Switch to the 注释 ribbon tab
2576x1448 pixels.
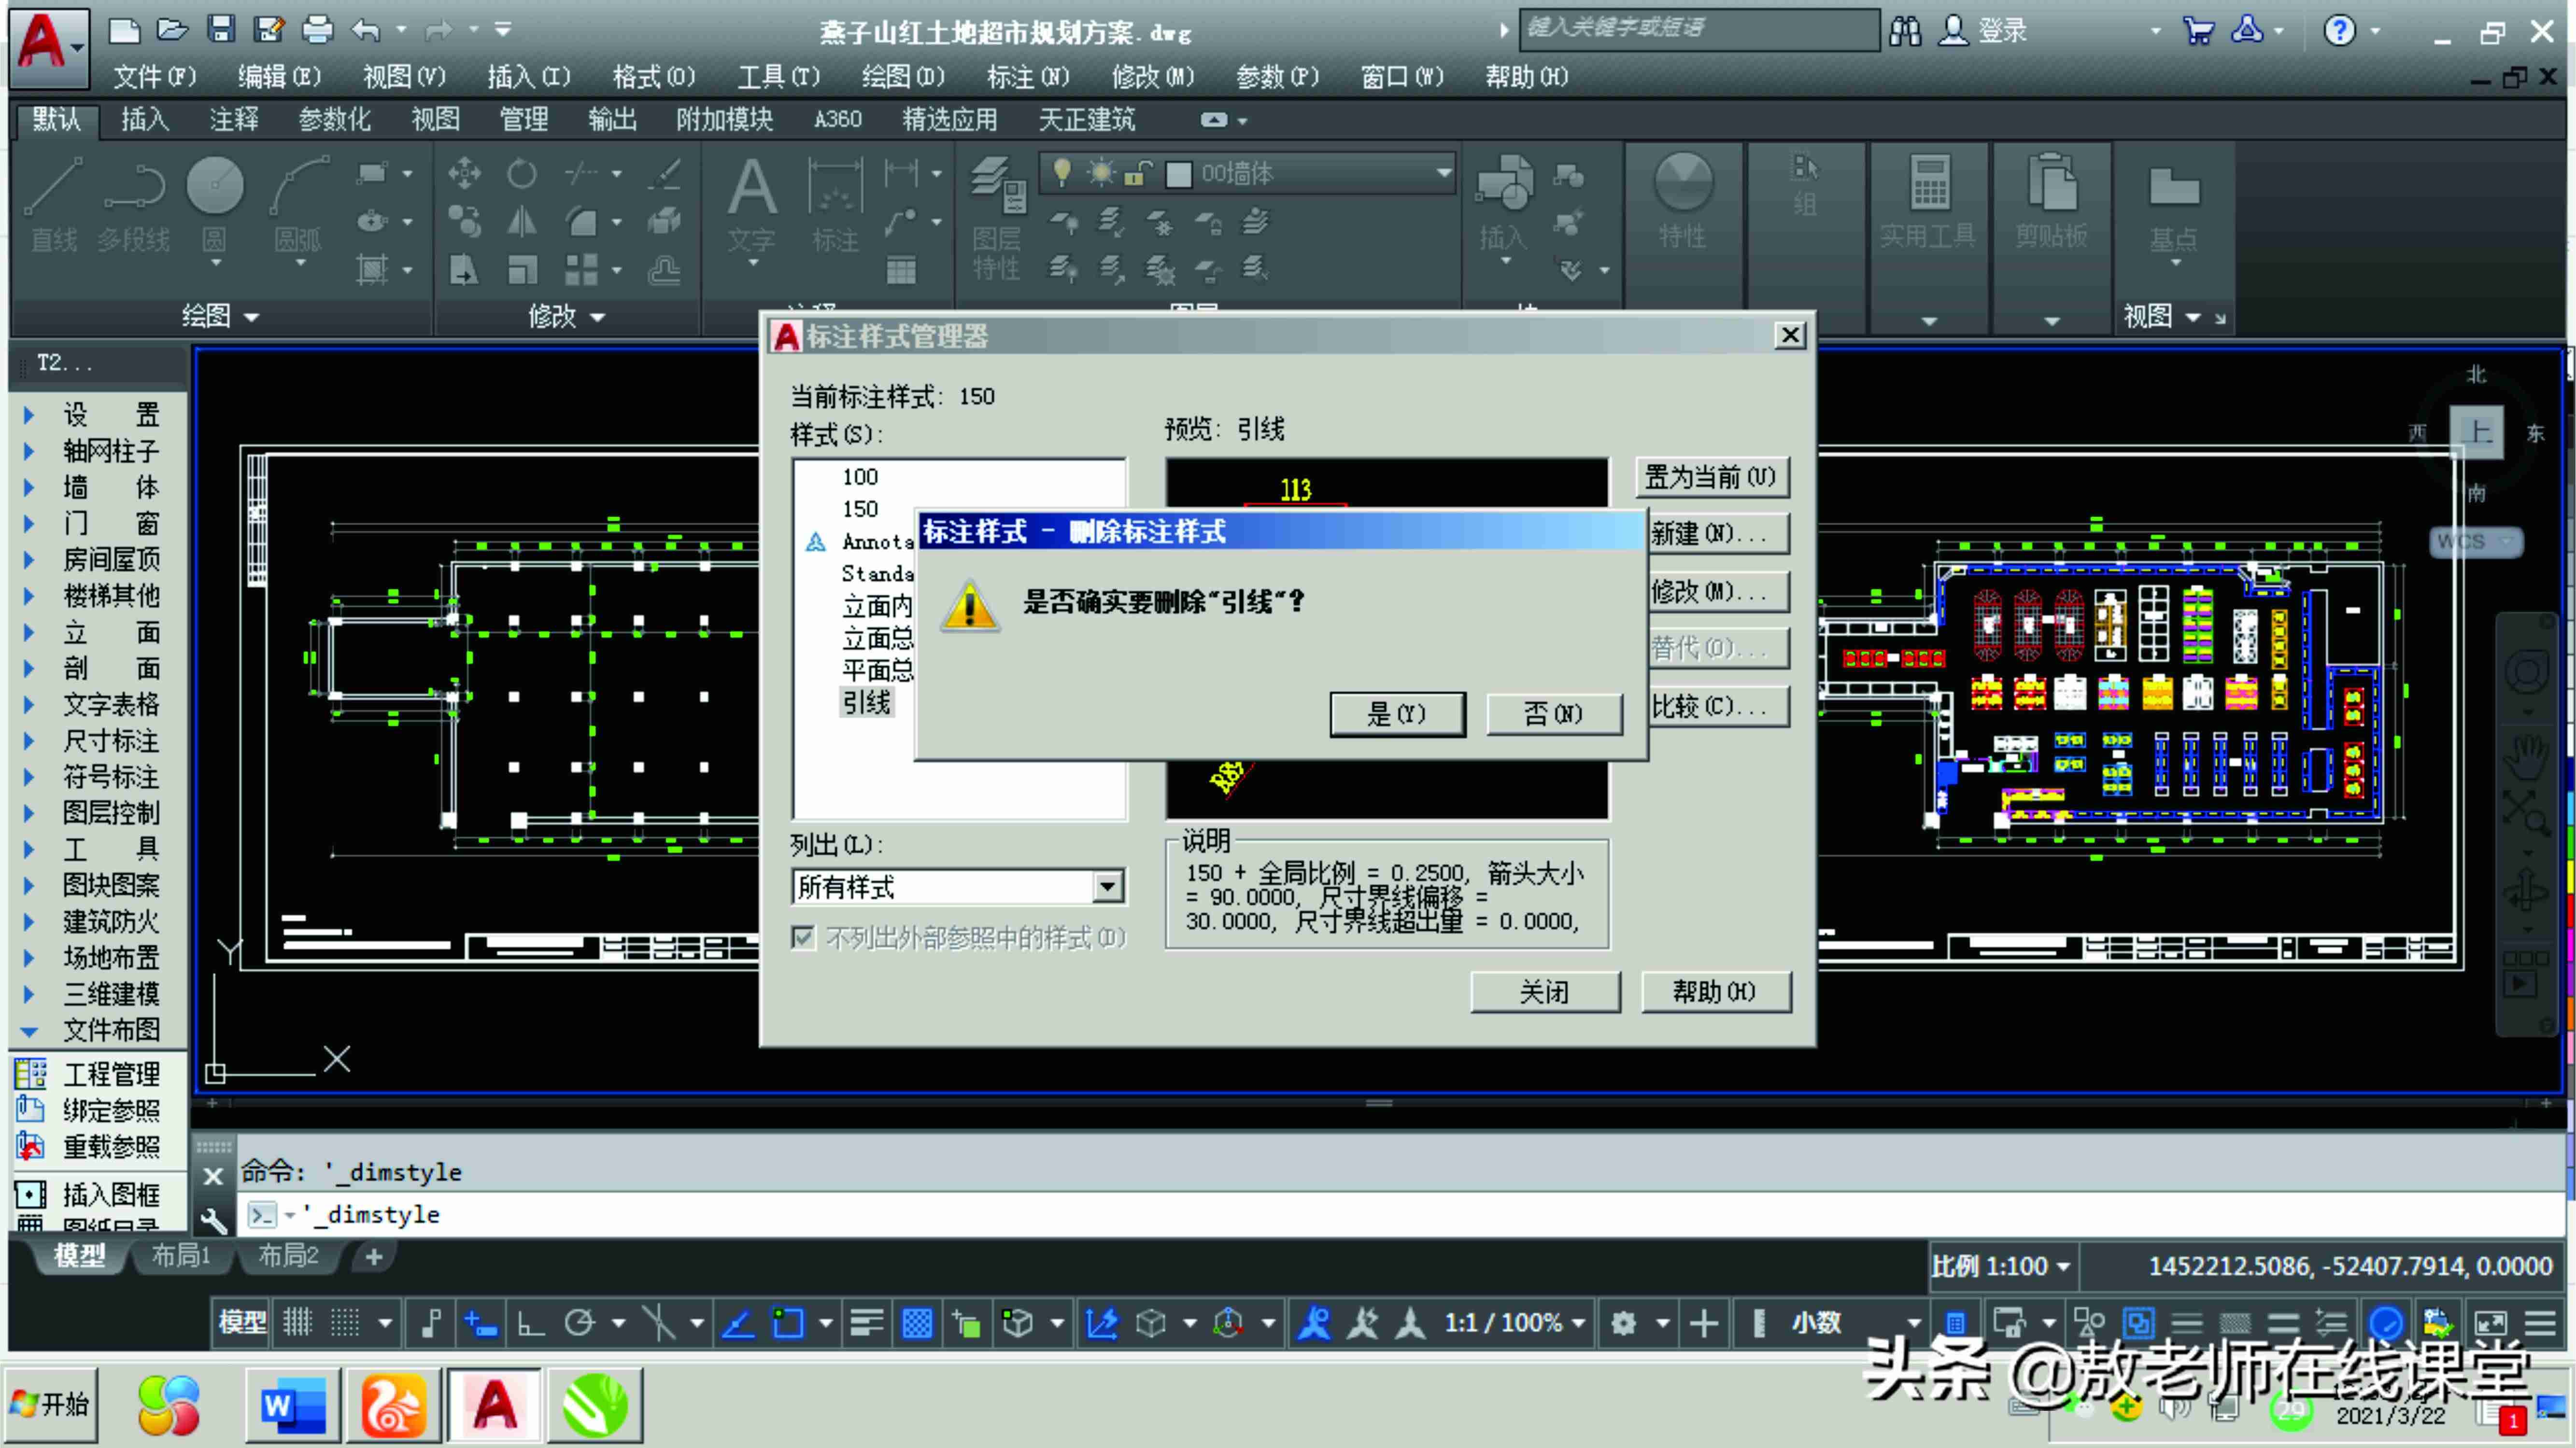[x=235, y=120]
